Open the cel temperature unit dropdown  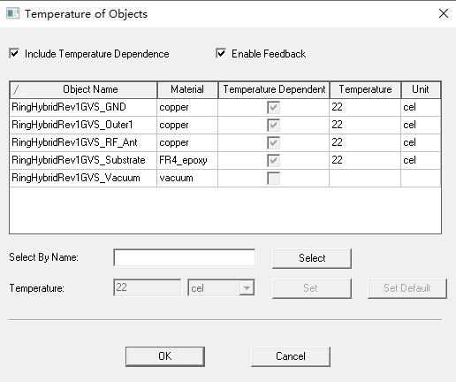click(x=247, y=288)
